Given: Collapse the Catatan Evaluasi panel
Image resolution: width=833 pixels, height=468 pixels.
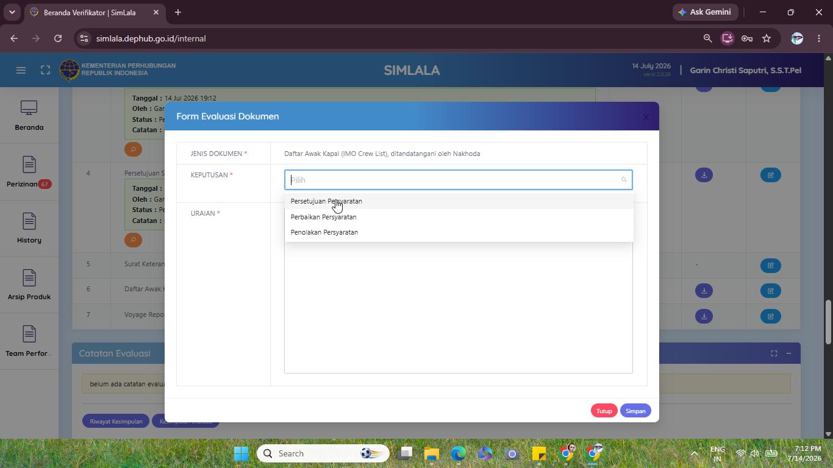Looking at the screenshot, I should pyautogui.click(x=788, y=353).
